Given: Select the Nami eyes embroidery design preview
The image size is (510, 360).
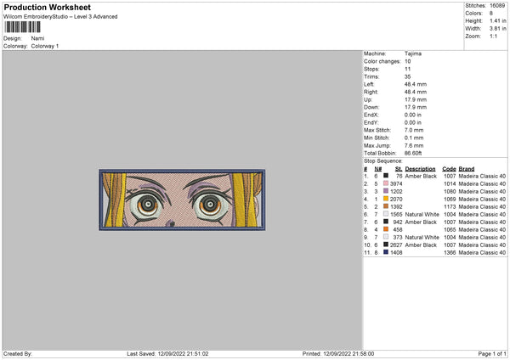Looking at the screenshot, I should coord(182,200).
